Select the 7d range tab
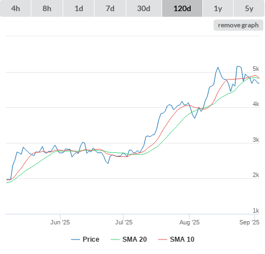Screen dimensions: 265x254 click(110, 8)
